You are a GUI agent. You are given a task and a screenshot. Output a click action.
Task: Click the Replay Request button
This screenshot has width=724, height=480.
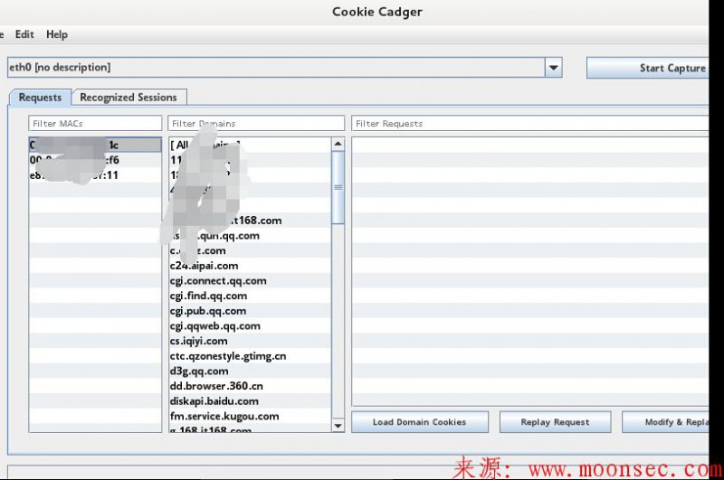click(x=555, y=422)
